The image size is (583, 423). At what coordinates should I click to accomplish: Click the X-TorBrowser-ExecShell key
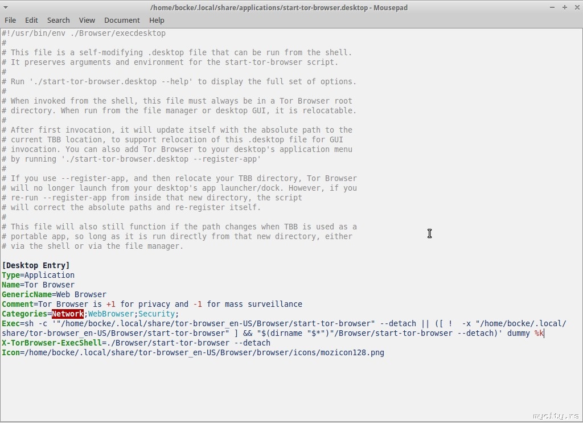tap(52, 343)
